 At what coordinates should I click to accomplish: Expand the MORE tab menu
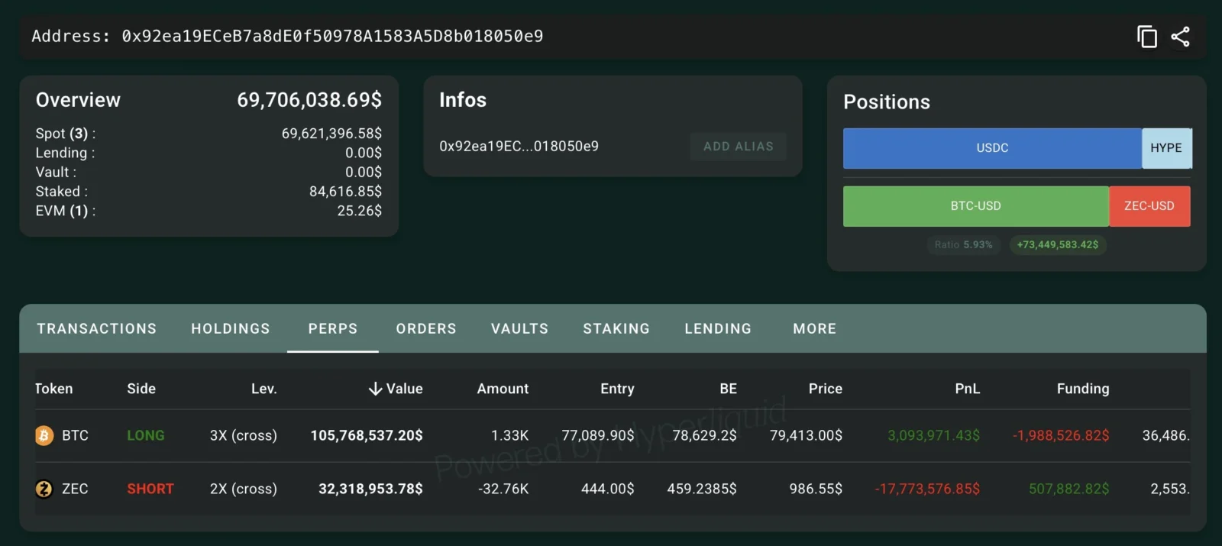[x=815, y=328]
